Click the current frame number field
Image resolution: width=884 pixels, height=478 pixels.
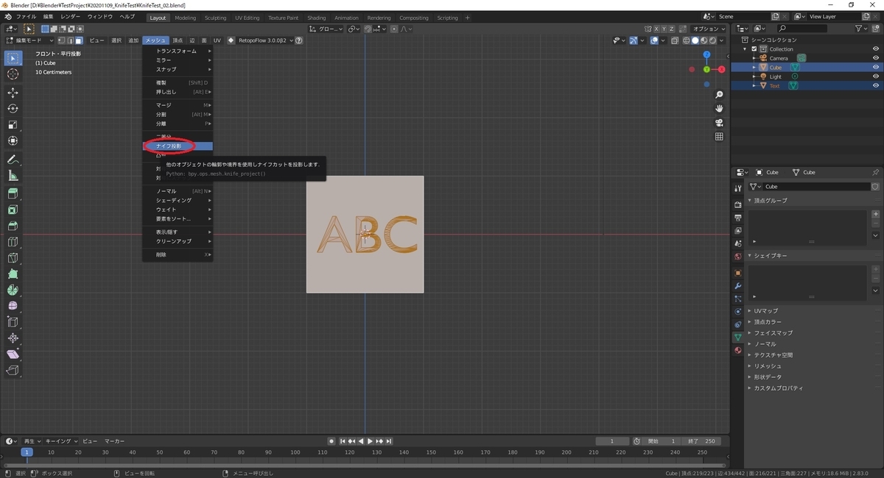point(614,441)
